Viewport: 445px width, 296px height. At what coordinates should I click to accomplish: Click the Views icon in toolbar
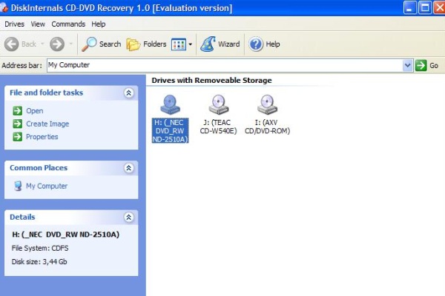179,44
